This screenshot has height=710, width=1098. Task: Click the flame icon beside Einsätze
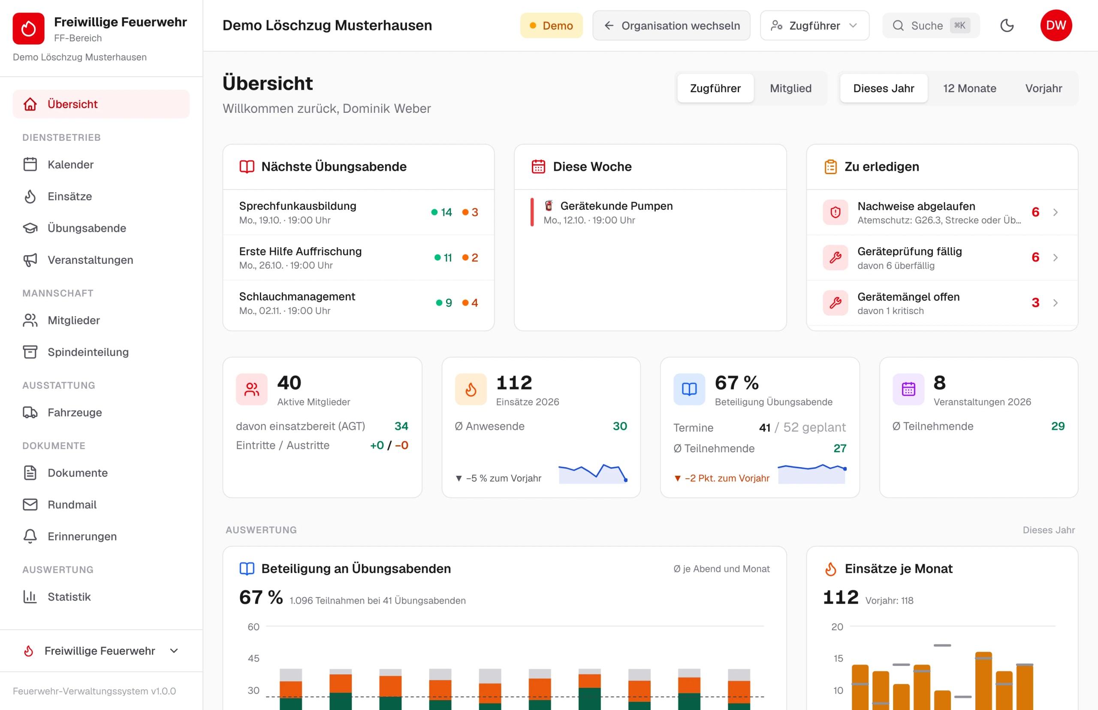click(x=30, y=196)
